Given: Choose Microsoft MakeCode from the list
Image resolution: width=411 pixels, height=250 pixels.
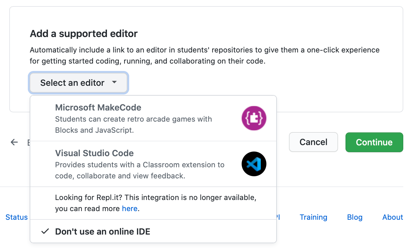Looking at the screenshot, I should click(153, 119).
